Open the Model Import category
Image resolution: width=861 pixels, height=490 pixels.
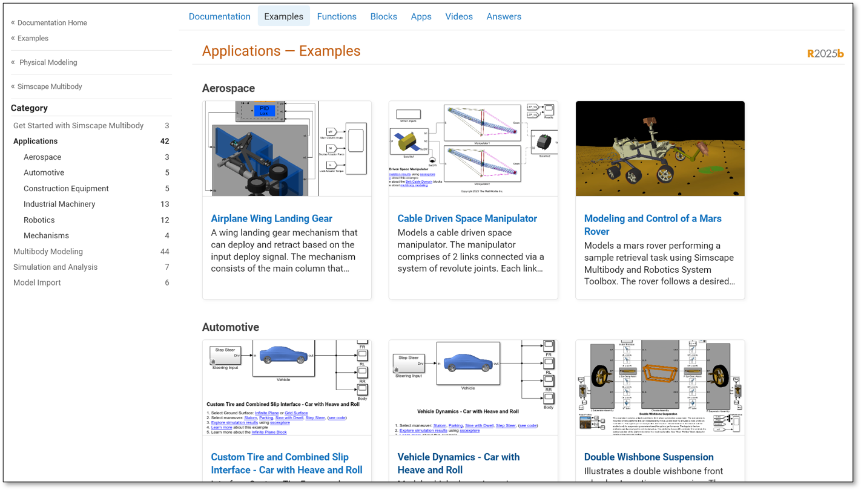pyautogui.click(x=37, y=283)
